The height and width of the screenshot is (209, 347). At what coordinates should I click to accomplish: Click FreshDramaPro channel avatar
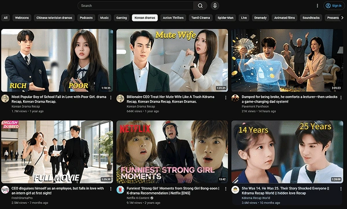[5, 190]
